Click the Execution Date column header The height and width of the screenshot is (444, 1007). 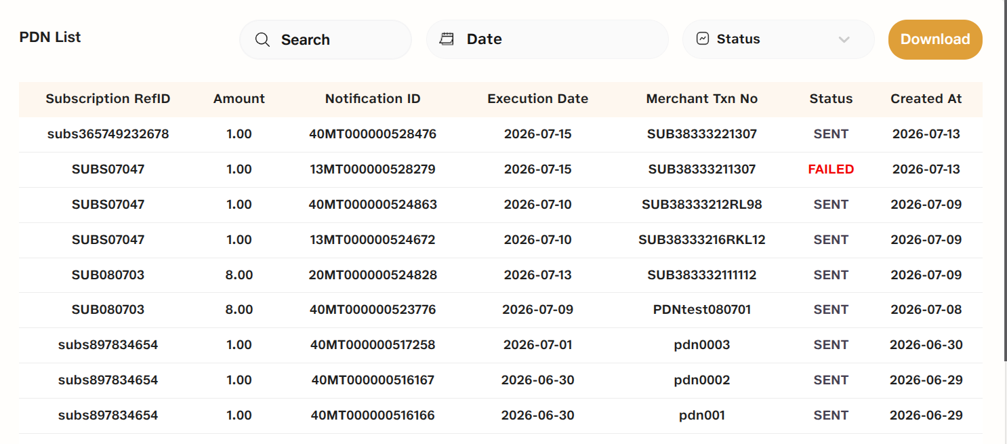[538, 99]
